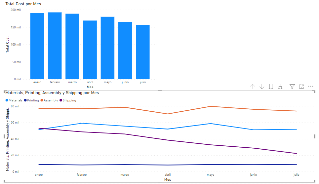This screenshot has width=319, height=184.
Task: Click '100 mil' bar chart axis label
Action: 16,45
